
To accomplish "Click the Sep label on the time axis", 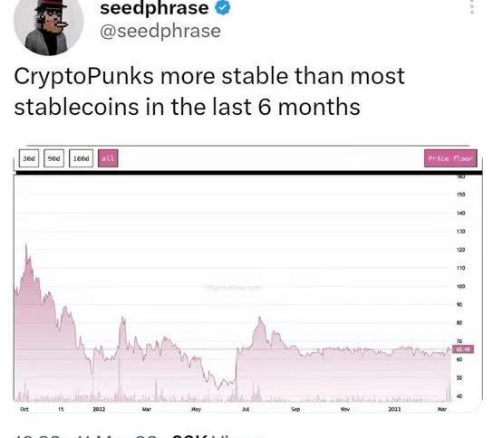I will [x=295, y=409].
